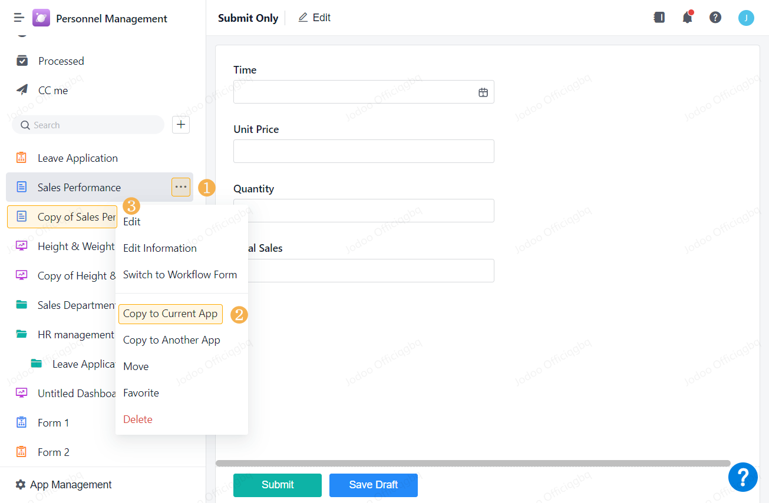Select Switch to Workflow Form from the menu
Screen dimensions: 769x503
pos(180,274)
